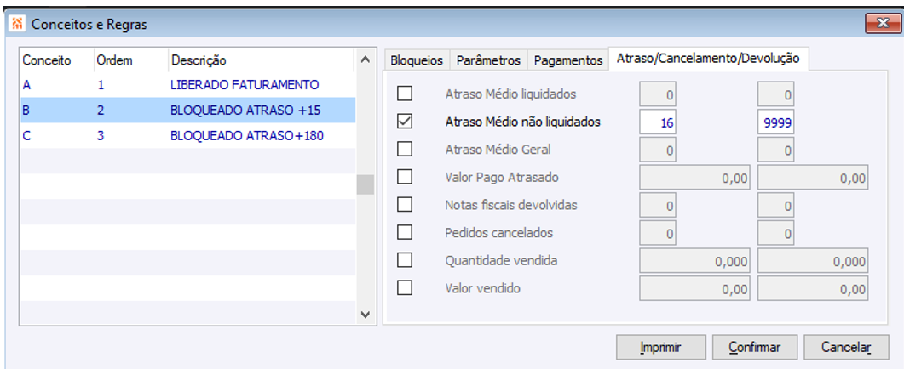This screenshot has width=904, height=369.
Task: Cancel the dialog with Cancelar
Action: (x=845, y=347)
